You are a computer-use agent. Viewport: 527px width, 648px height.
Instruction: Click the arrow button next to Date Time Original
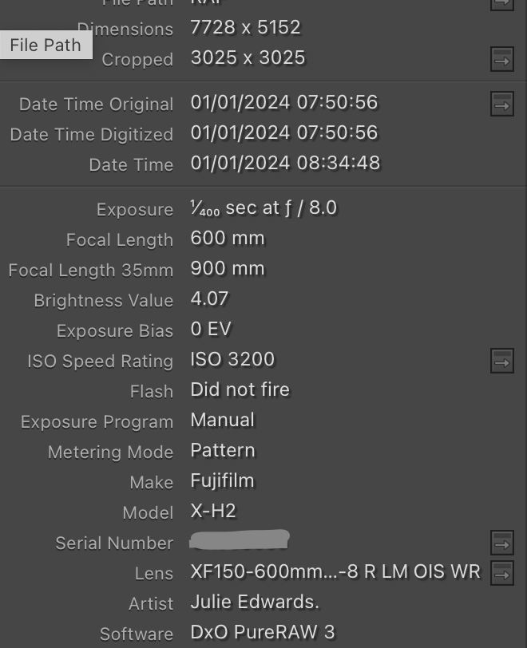pyautogui.click(x=501, y=104)
